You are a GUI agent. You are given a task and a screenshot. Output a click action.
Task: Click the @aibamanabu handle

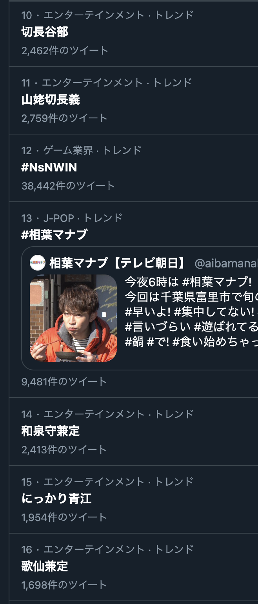(226, 263)
